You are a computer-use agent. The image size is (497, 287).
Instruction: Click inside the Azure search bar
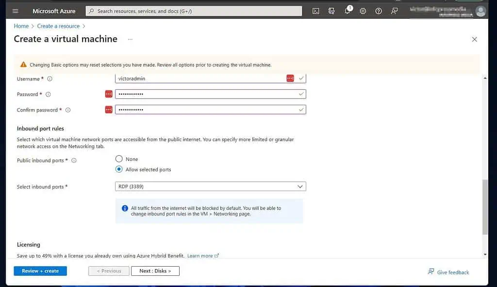(194, 11)
